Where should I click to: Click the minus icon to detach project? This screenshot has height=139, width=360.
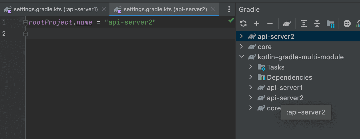click(x=270, y=24)
